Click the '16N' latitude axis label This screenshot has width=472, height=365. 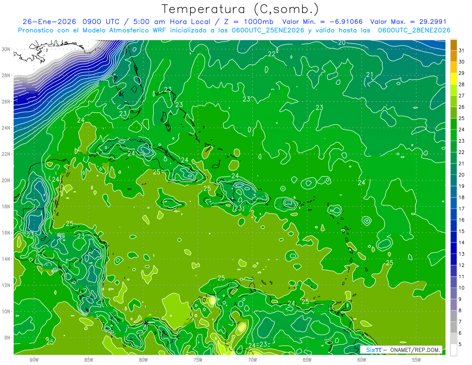(x=6, y=233)
